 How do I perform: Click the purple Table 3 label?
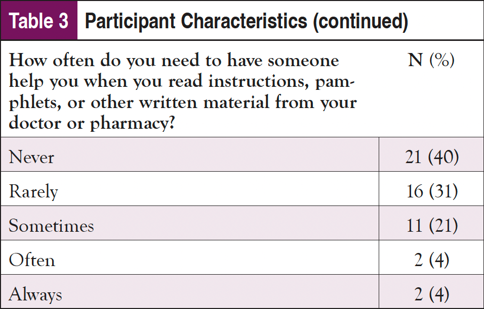[38, 22]
